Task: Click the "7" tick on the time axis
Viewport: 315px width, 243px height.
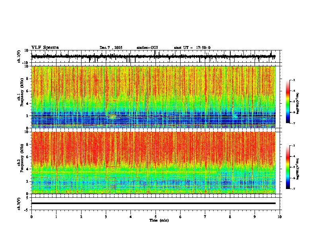Action: (x=205, y=217)
